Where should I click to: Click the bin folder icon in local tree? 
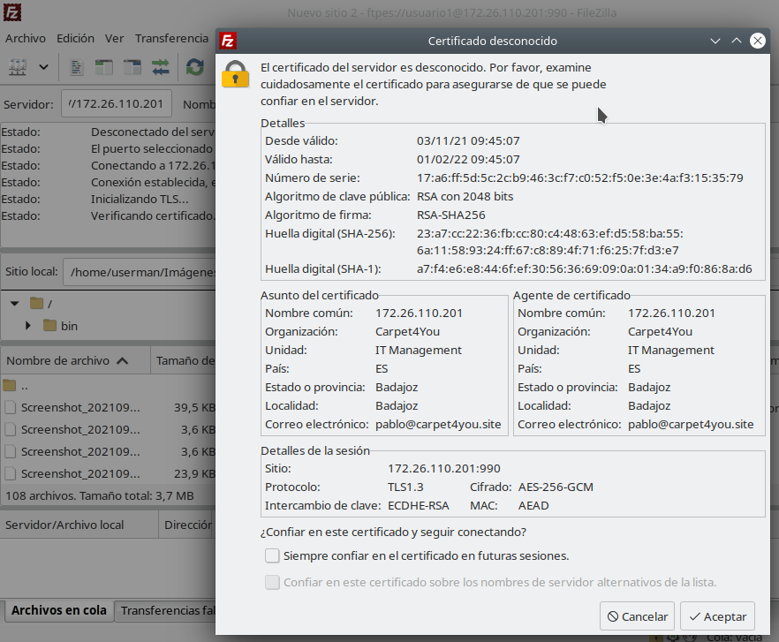click(x=49, y=326)
